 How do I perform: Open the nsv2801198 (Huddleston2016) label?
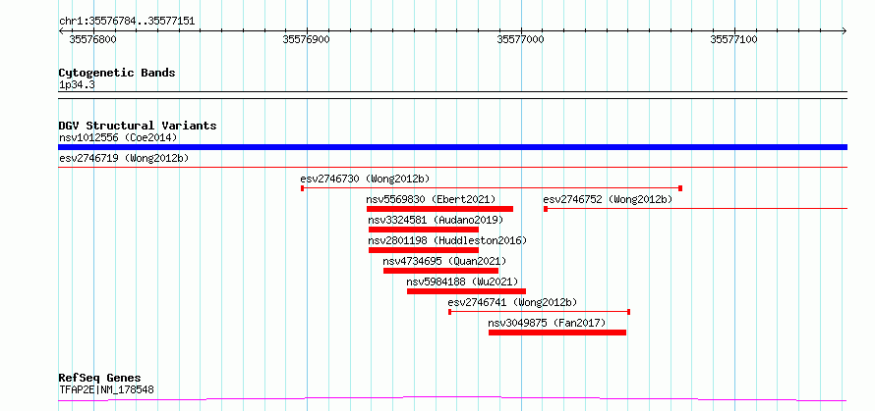click(447, 240)
